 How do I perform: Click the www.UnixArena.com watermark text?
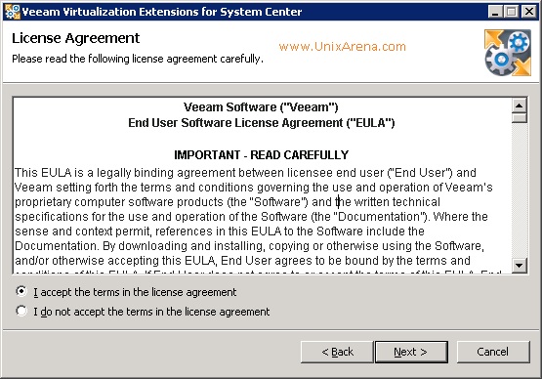[342, 46]
